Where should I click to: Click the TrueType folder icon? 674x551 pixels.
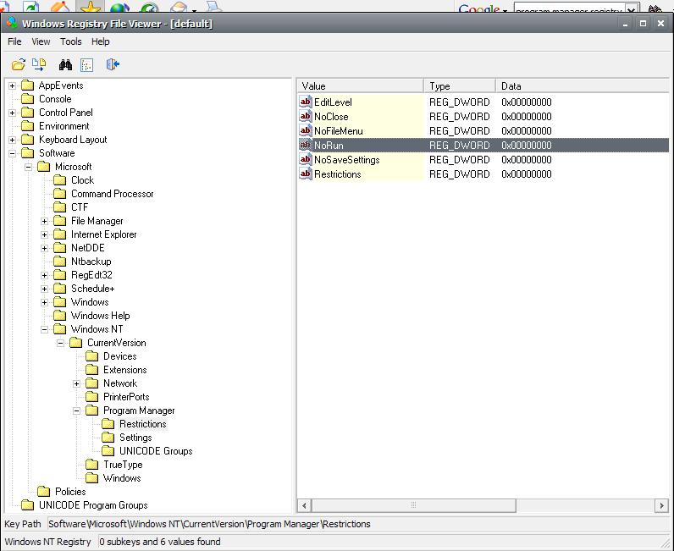92,464
